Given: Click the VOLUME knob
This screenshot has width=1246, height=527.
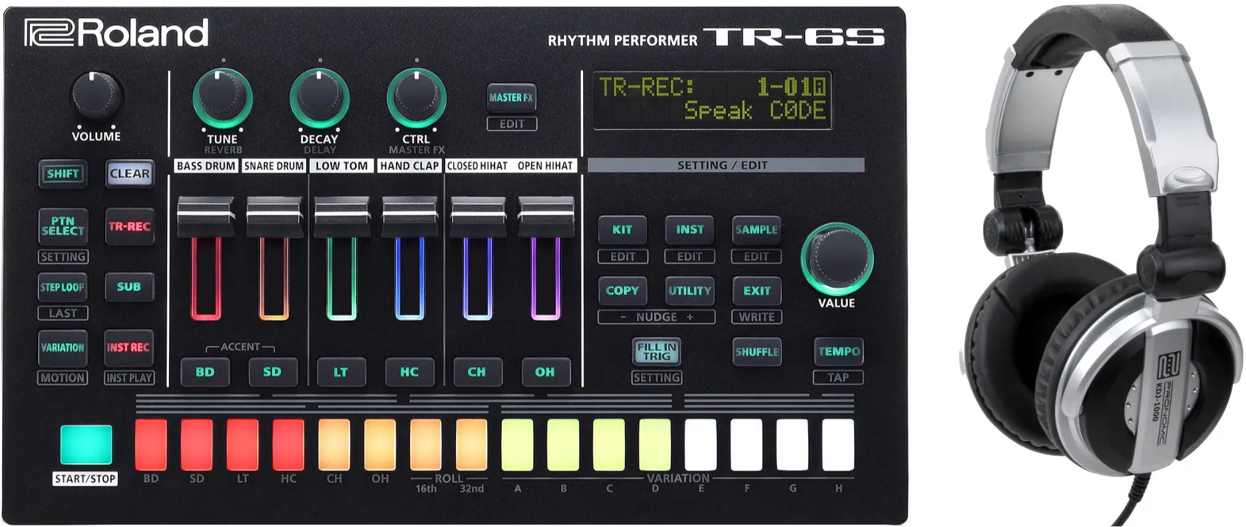Looking at the screenshot, I should click(x=96, y=97).
